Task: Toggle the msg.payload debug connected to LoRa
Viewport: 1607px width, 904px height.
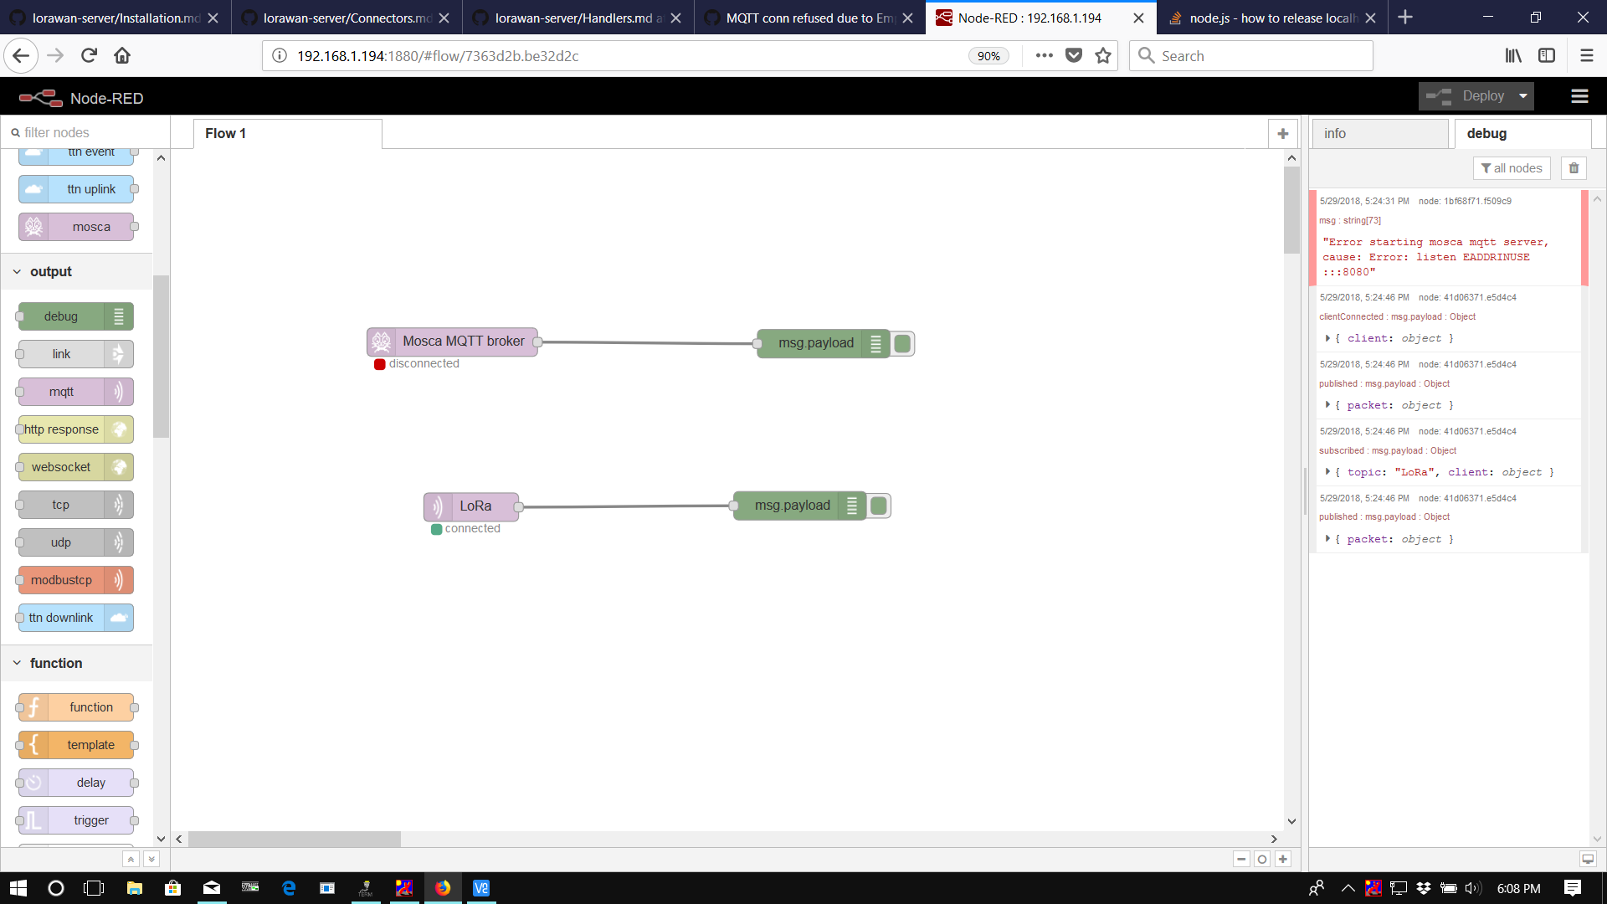Action: (878, 505)
